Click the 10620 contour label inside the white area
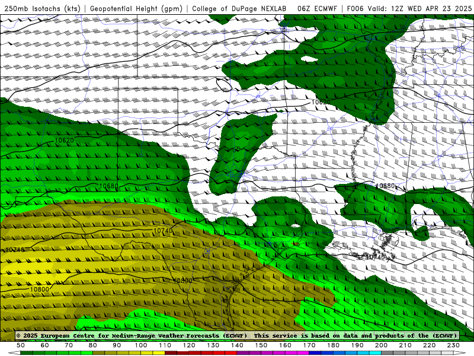474x356 pixels. (321, 102)
